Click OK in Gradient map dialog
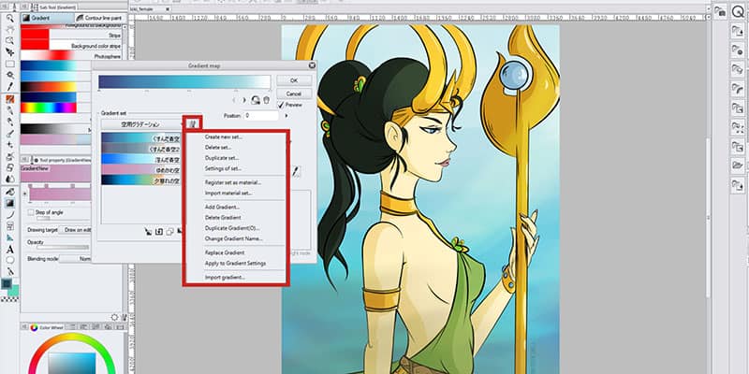 [294, 80]
